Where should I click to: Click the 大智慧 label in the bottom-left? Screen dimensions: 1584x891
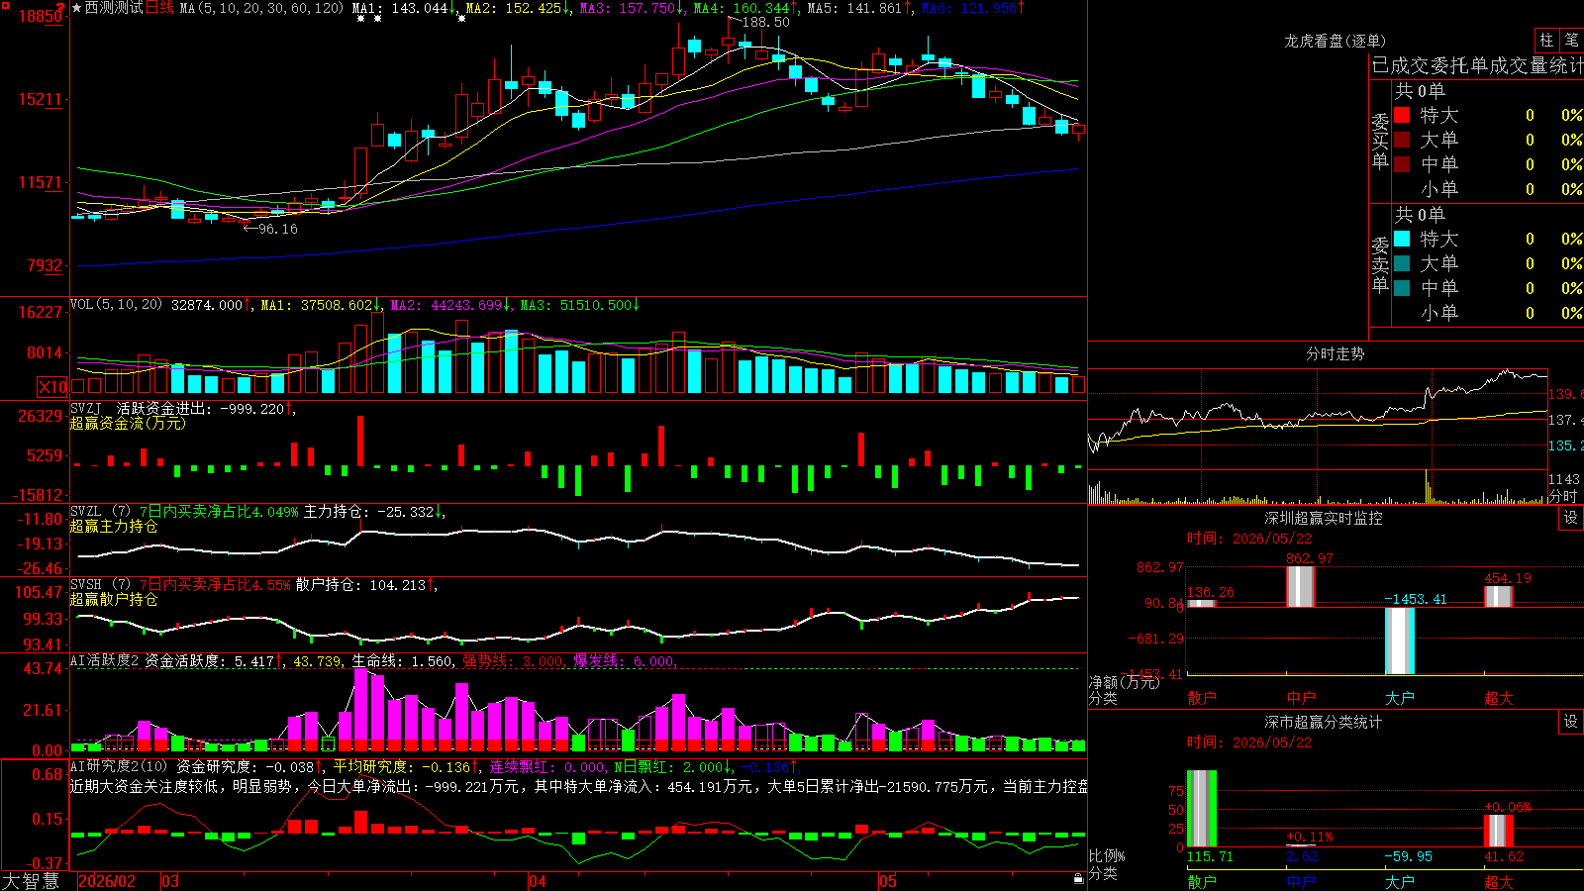tap(31, 881)
